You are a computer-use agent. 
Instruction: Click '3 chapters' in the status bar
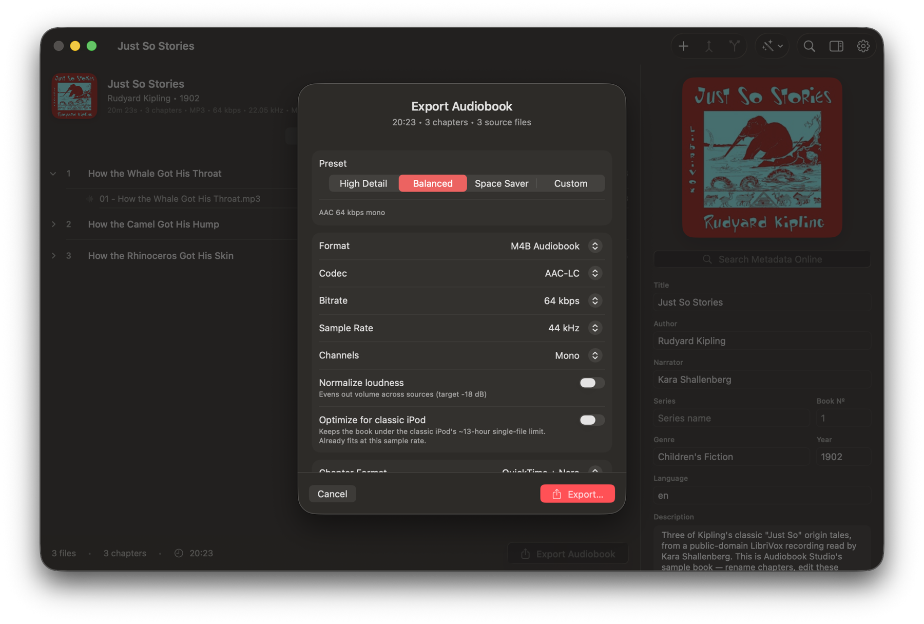click(x=125, y=553)
